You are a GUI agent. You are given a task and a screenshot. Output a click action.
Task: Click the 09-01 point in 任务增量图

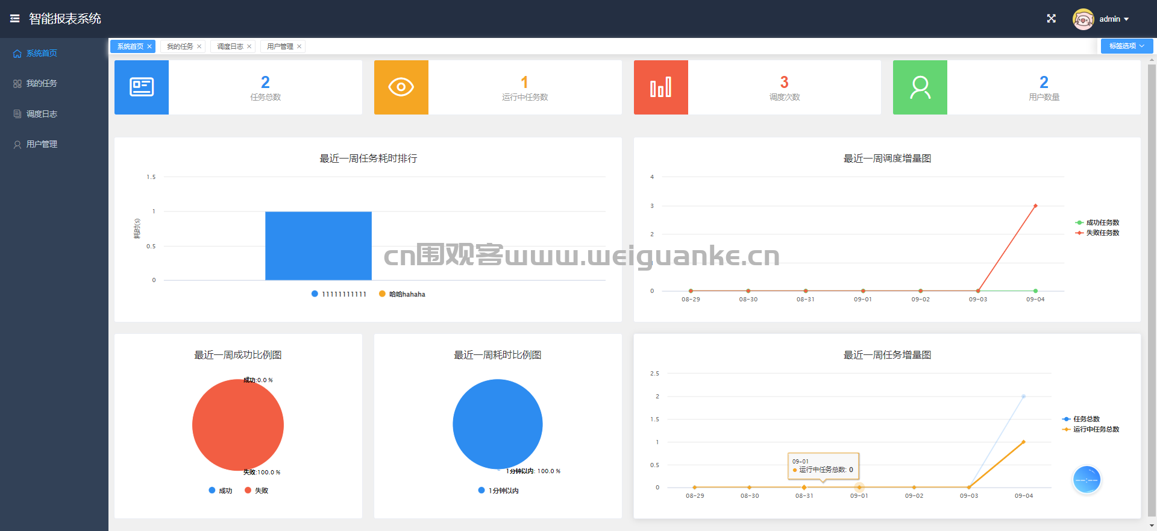(x=859, y=487)
